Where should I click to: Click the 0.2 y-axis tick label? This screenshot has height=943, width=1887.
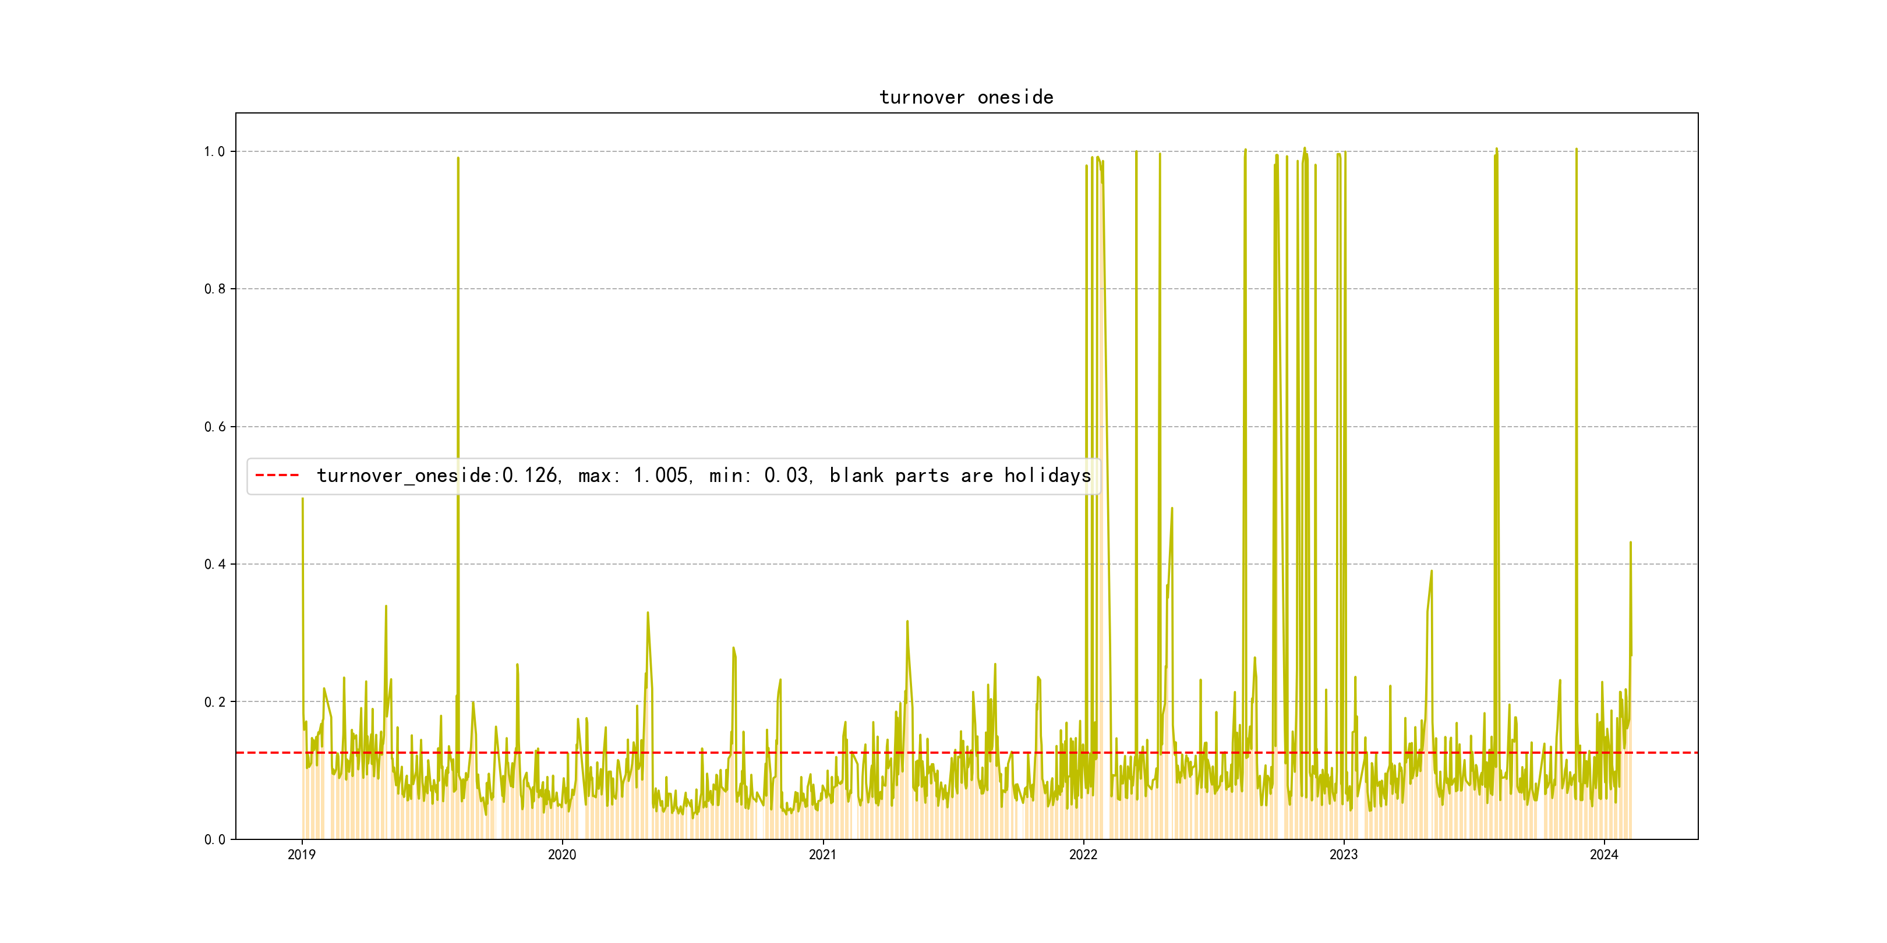214,702
